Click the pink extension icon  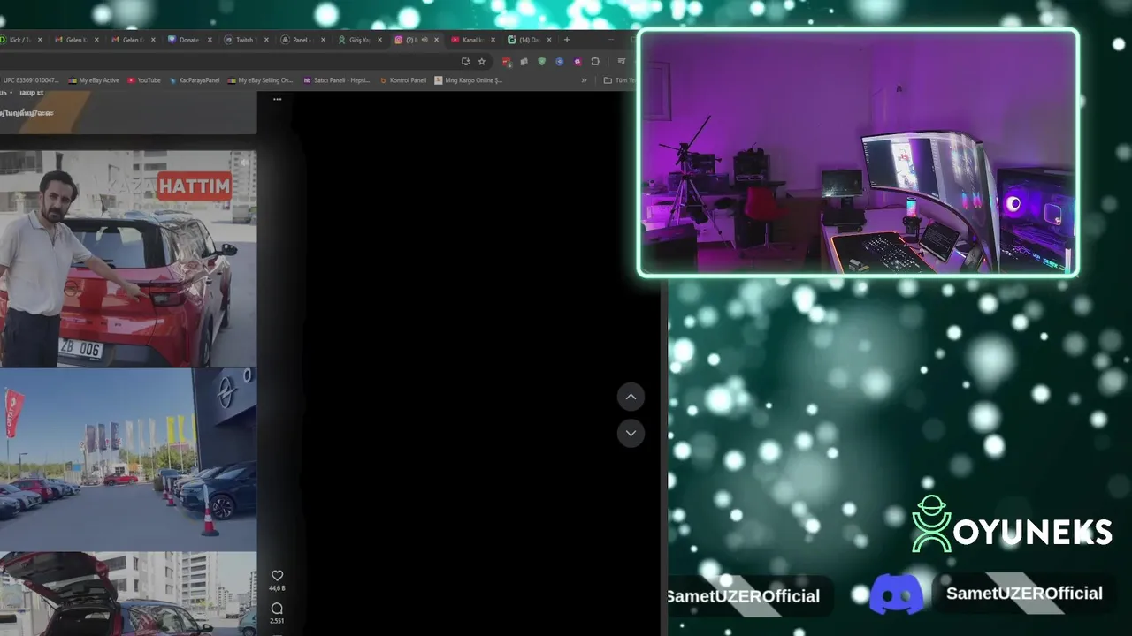(577, 62)
